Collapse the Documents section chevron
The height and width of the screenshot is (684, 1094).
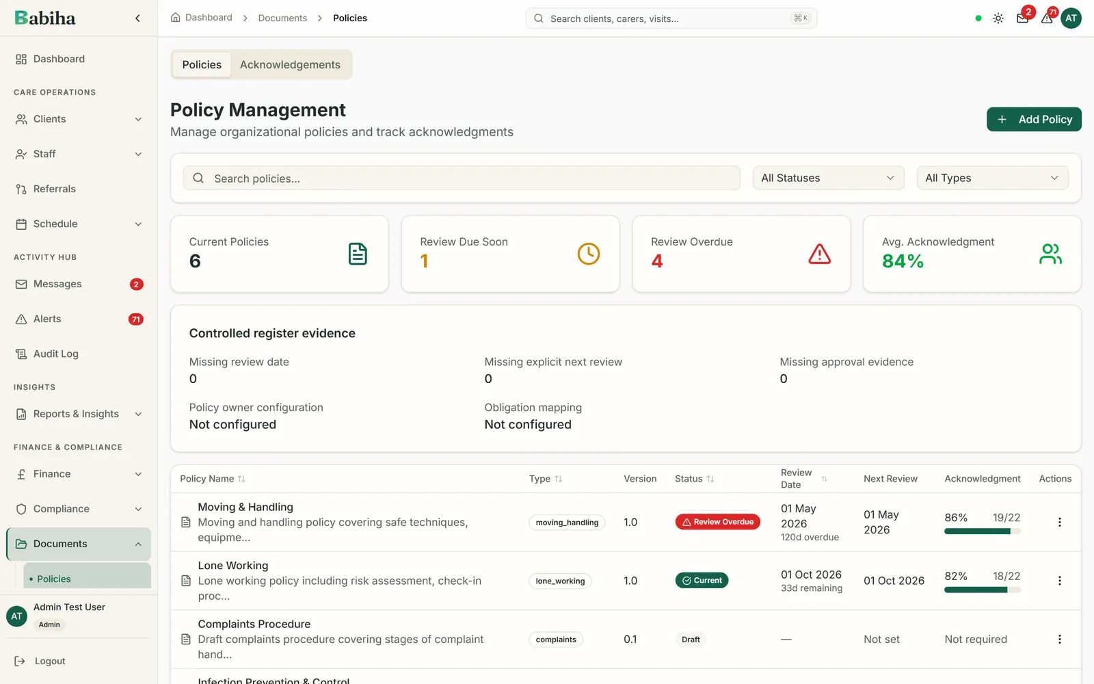pos(138,544)
